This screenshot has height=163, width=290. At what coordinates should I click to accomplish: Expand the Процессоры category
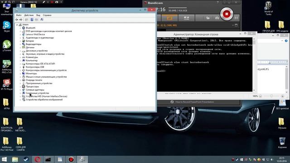(20, 86)
